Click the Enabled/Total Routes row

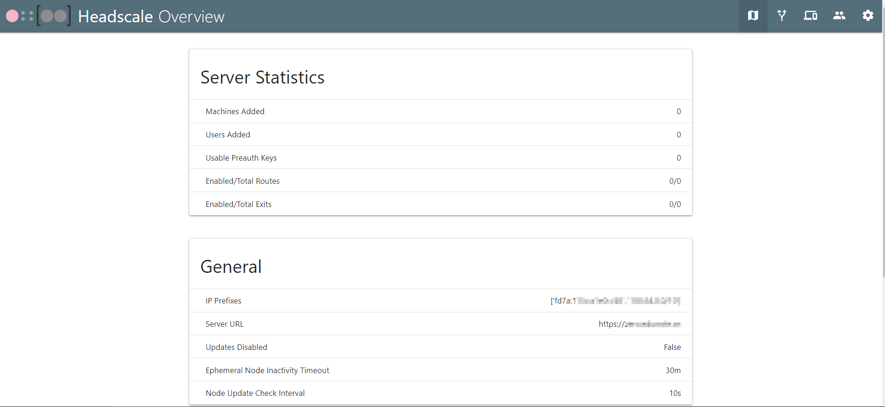pyautogui.click(x=440, y=181)
